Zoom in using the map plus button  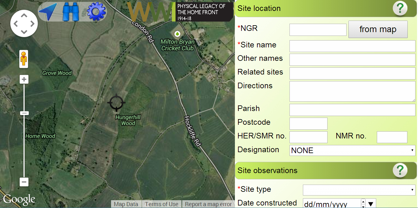(x=24, y=80)
